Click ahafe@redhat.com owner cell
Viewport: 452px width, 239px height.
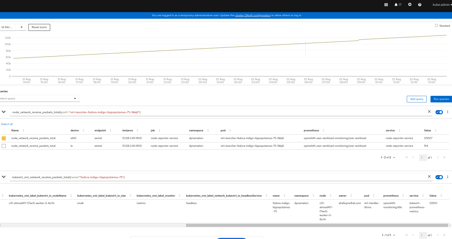point(350,203)
